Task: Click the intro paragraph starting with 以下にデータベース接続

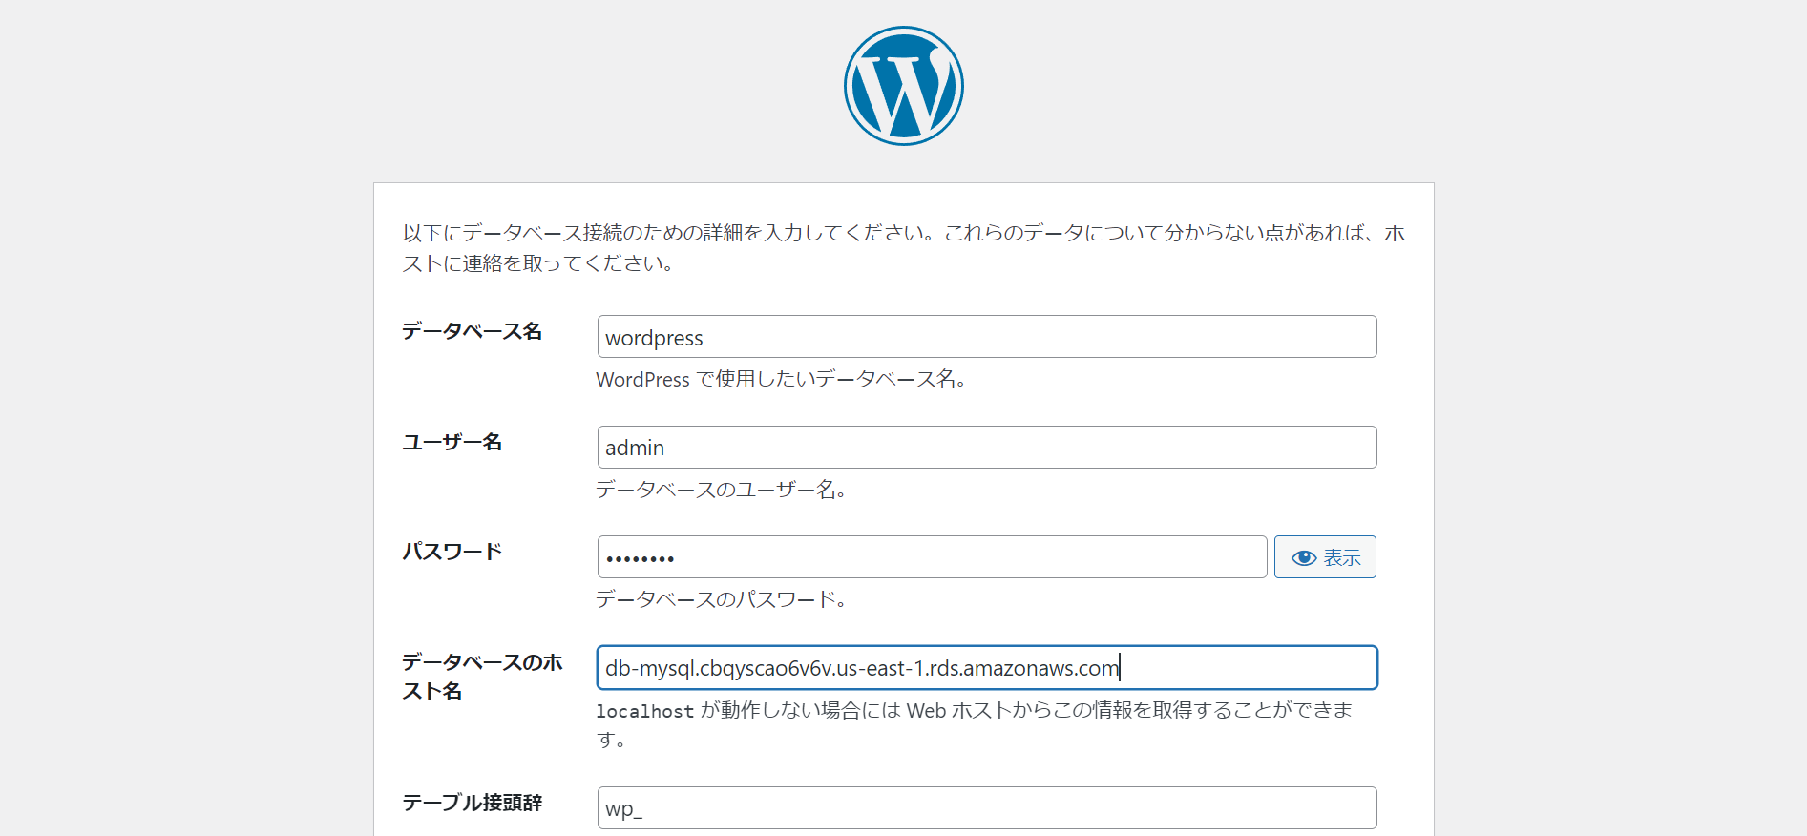Action: pyautogui.click(x=903, y=248)
